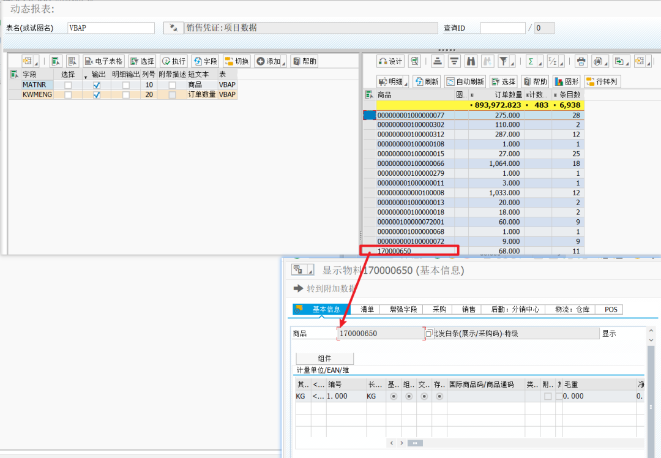Viewport: 661px width, 458px height.
Task: Click the subtotals icon
Action: 552,62
